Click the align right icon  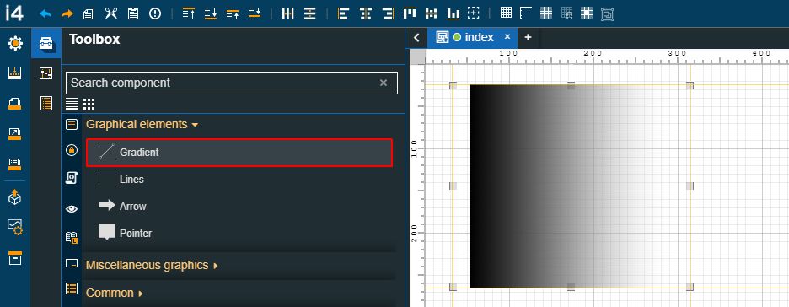(388, 13)
